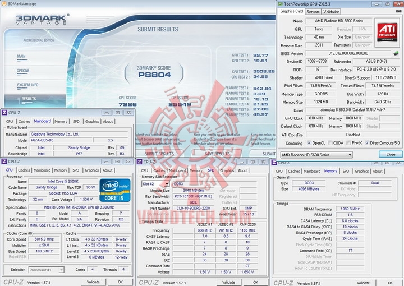
Task: Open SPD tab in CPU-Z Mainboard window
Action: click(76, 121)
